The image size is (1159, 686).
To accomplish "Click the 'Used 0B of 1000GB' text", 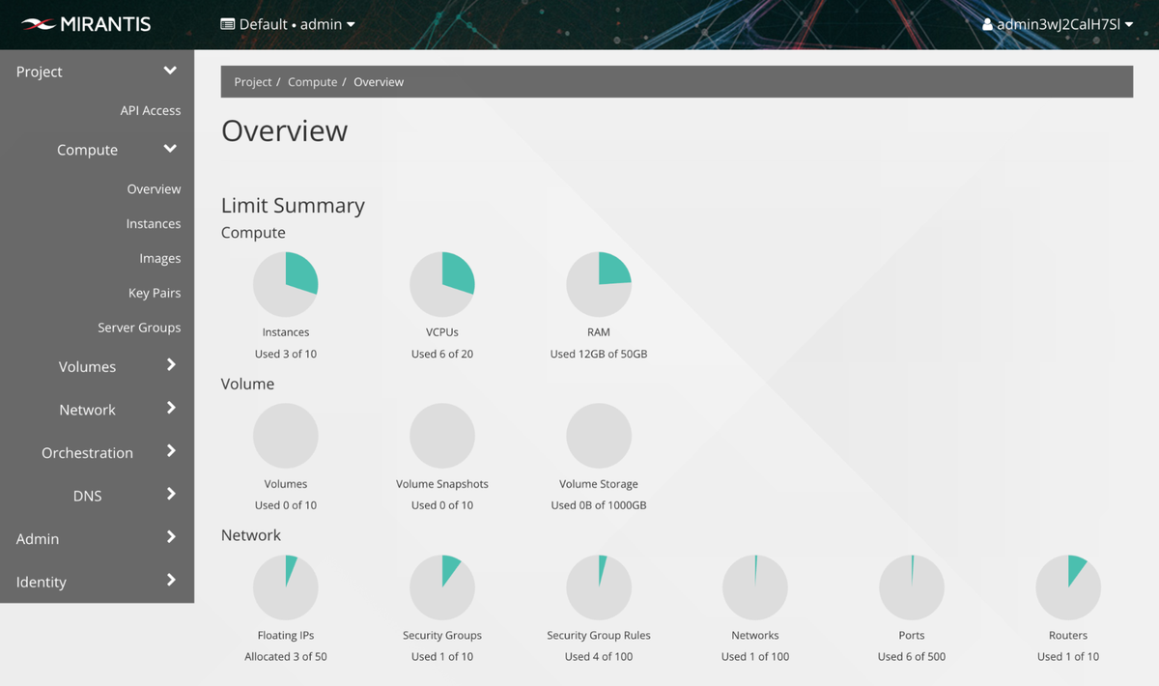I will coord(599,505).
